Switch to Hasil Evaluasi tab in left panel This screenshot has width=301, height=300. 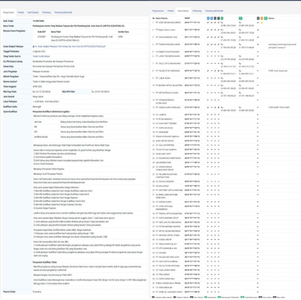[33, 12]
